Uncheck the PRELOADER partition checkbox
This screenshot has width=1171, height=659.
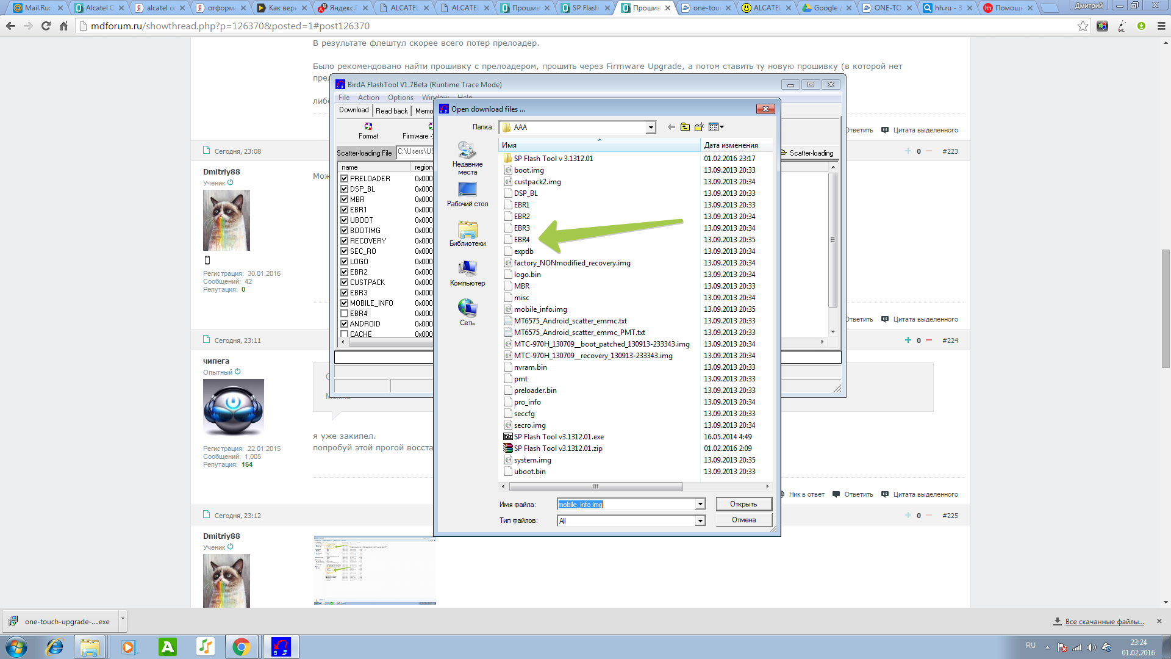[x=345, y=179]
